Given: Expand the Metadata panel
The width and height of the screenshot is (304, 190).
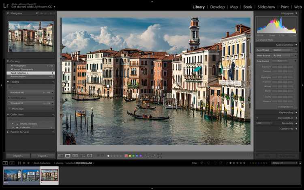Looking at the screenshot, I should pos(296,123).
